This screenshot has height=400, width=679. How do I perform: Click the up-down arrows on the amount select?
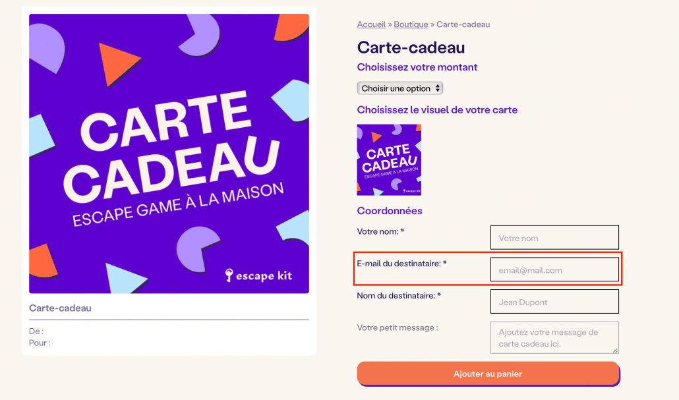pos(438,88)
